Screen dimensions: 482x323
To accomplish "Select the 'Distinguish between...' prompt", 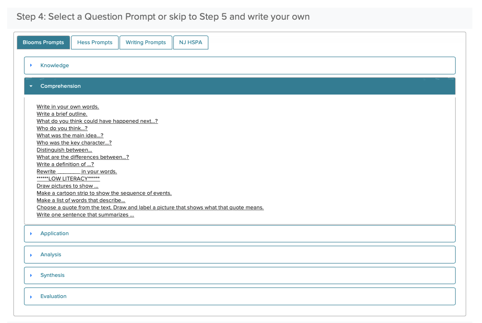I will click(64, 150).
